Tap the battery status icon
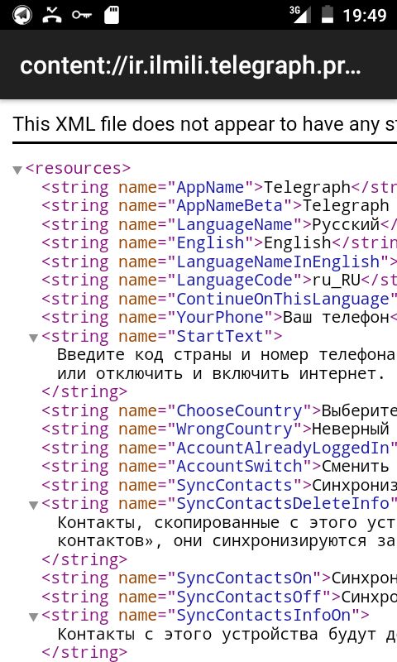 (x=328, y=15)
